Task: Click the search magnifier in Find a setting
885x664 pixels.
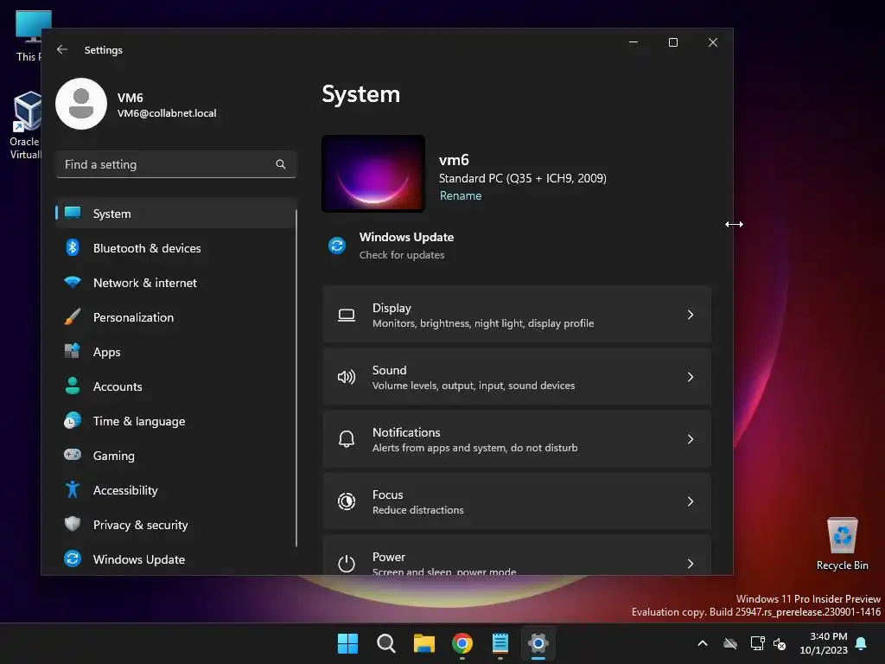Action: [281, 164]
